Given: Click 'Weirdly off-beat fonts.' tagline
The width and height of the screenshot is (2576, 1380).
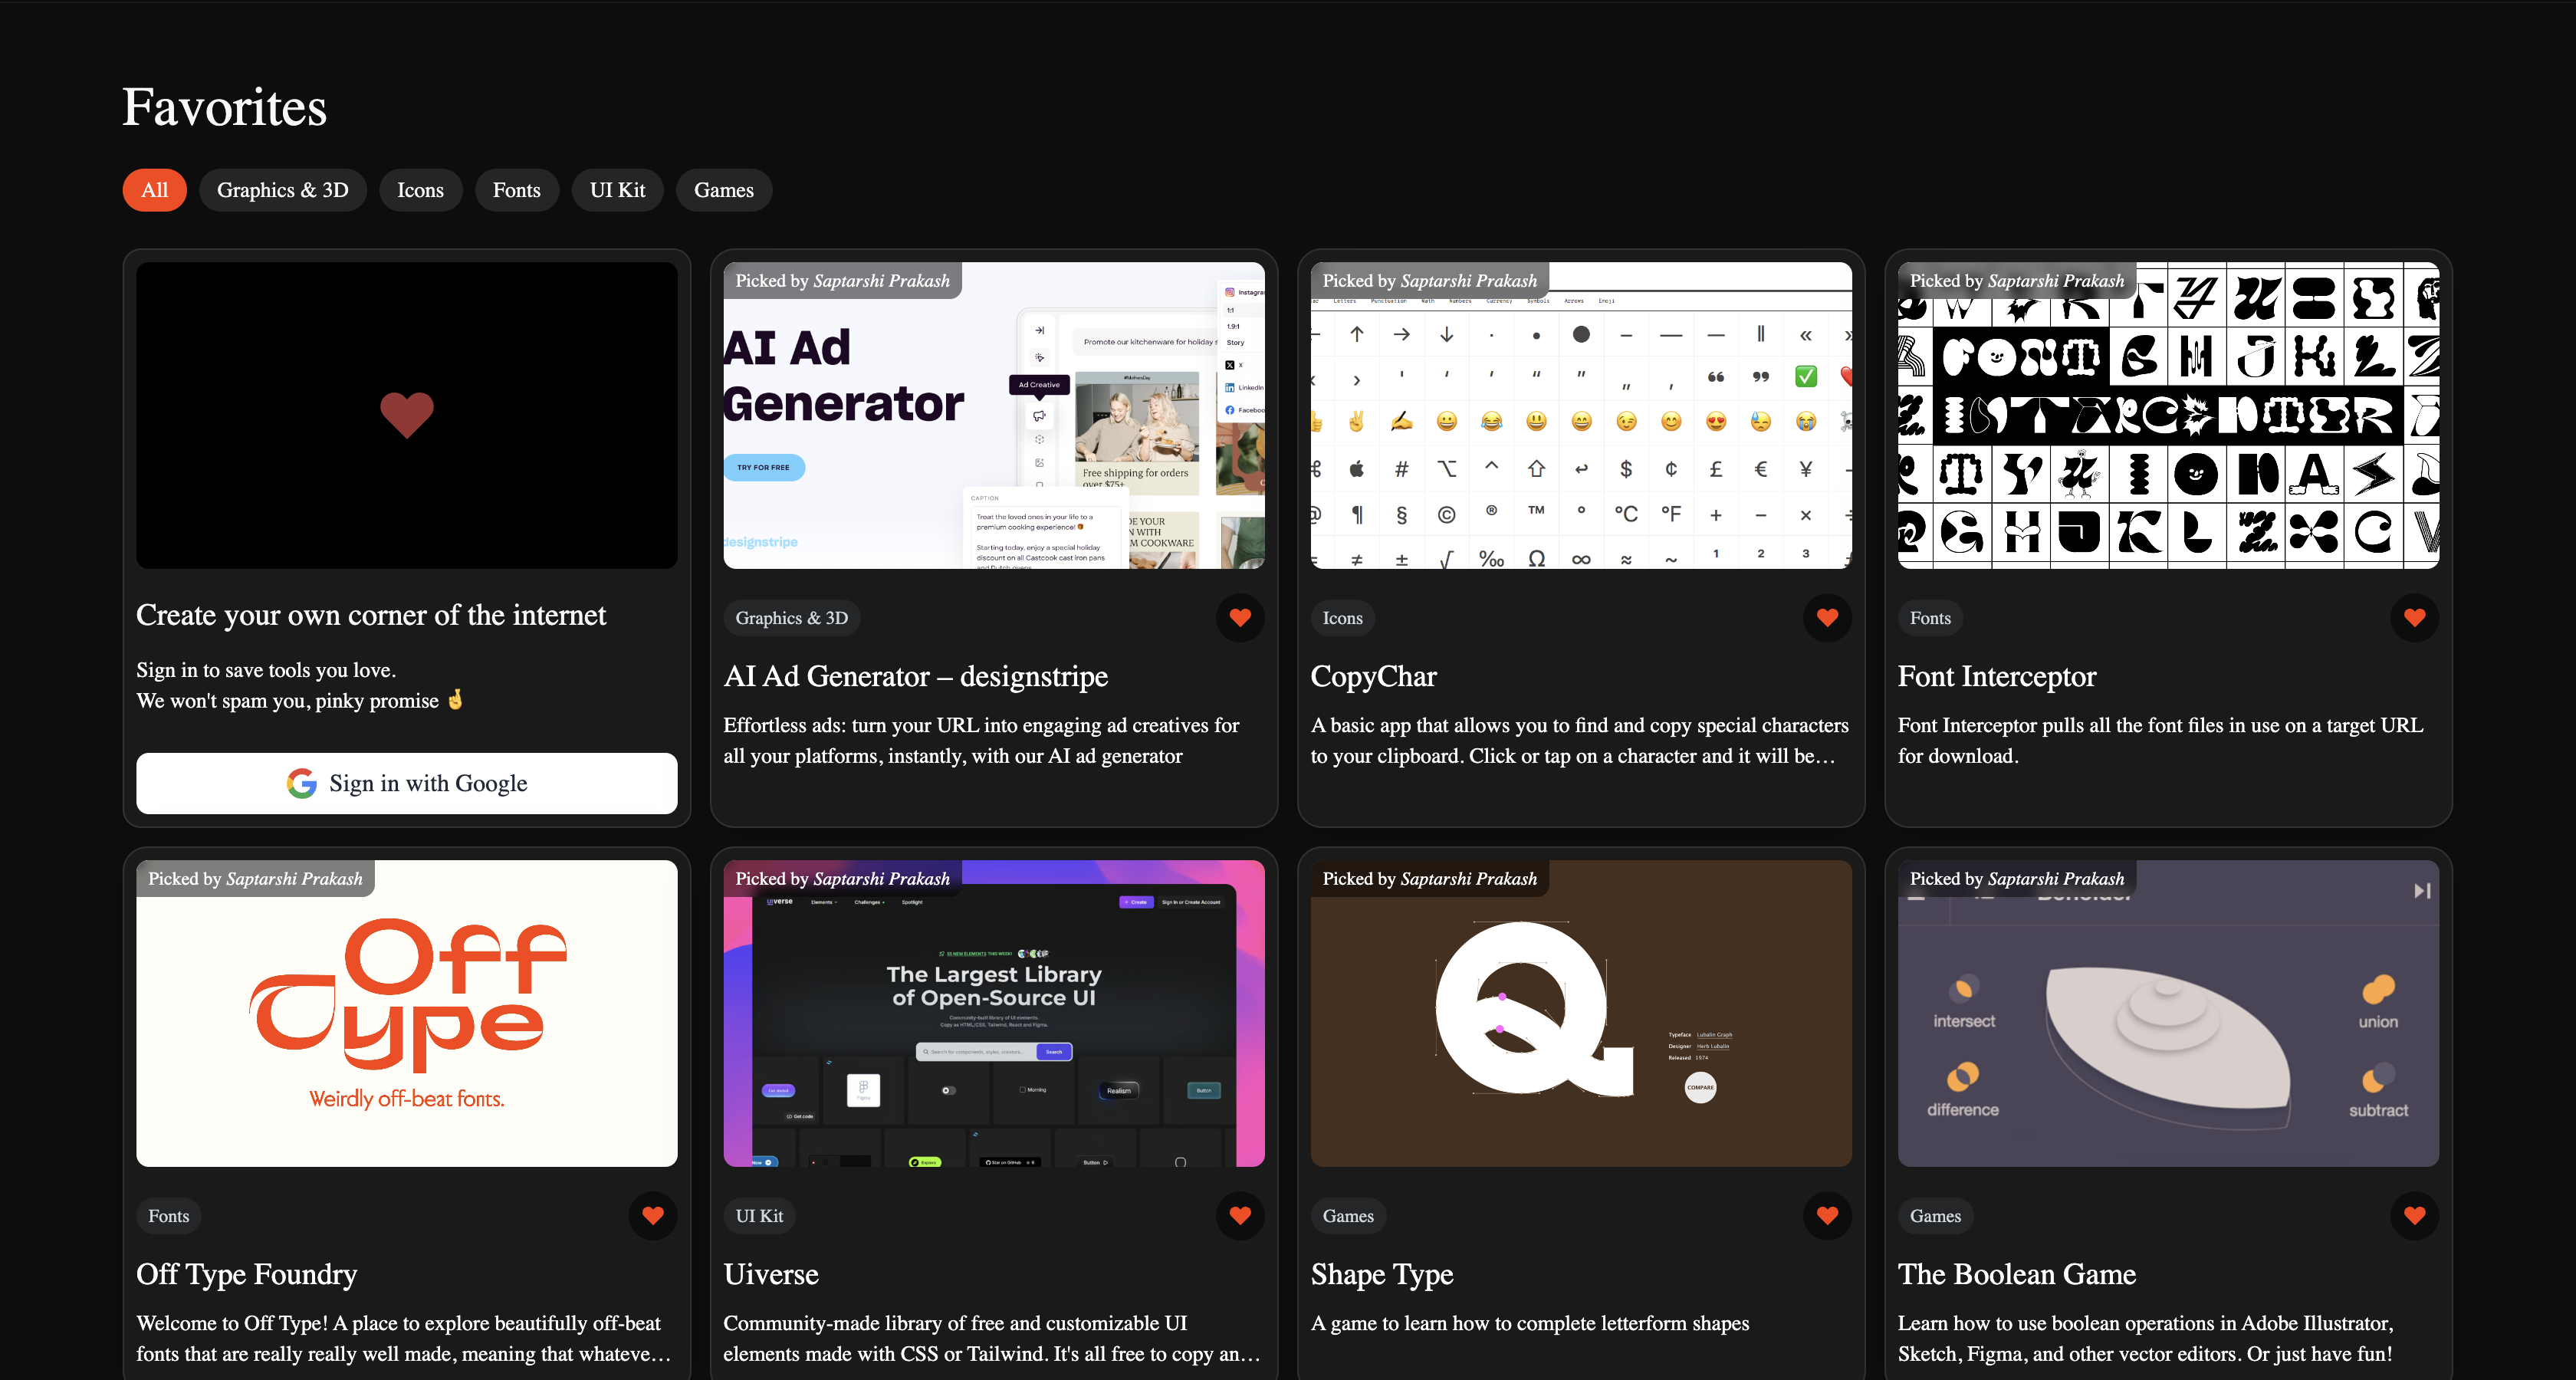Looking at the screenshot, I should [x=407, y=1099].
